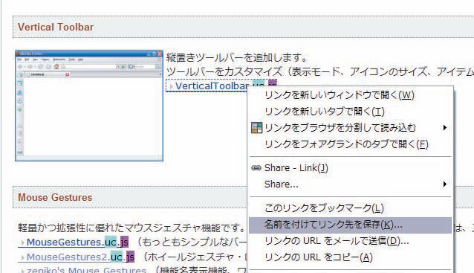Select リンクをブラウザを分割して読み込む entry
Viewport: 474px width, 273px height.
coord(350,128)
